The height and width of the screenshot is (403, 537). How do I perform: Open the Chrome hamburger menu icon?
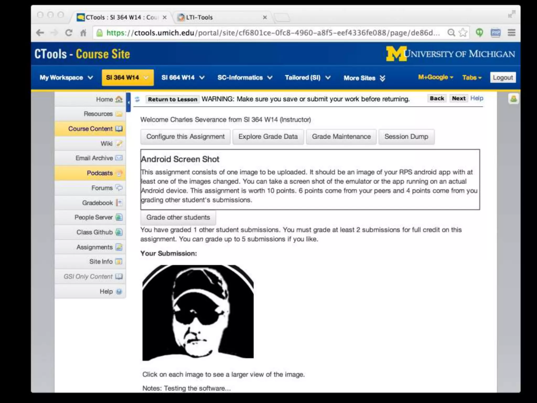click(x=511, y=33)
